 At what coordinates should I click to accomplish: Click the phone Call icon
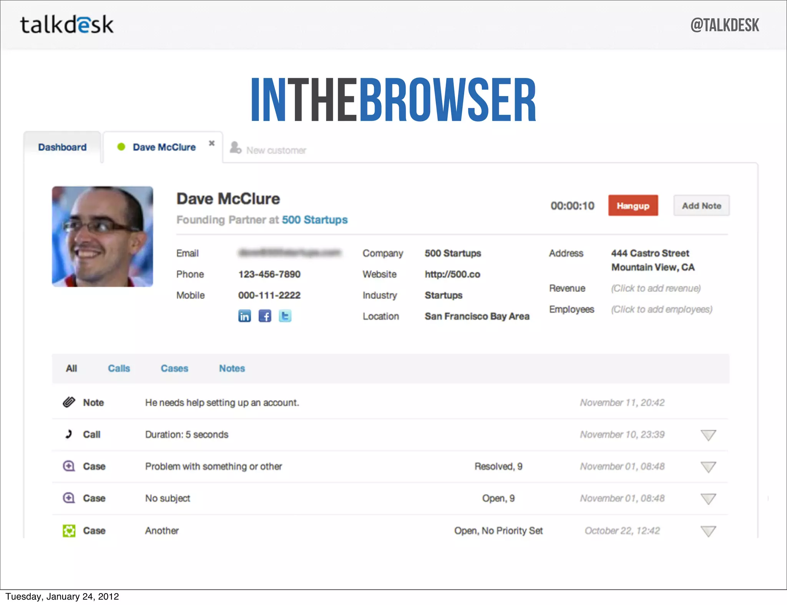69,434
